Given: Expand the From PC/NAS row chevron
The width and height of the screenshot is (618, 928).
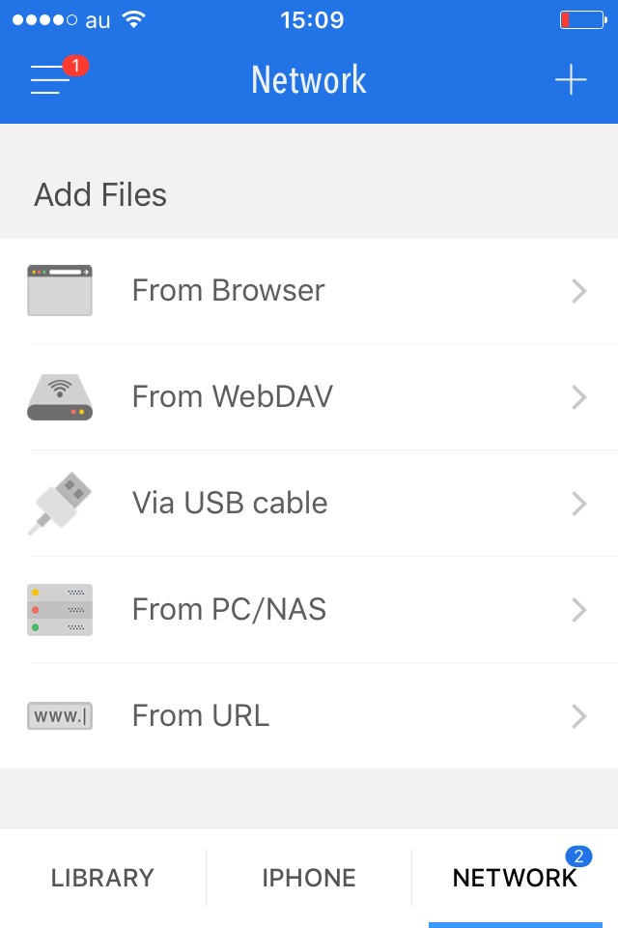Looking at the screenshot, I should pos(579,610).
